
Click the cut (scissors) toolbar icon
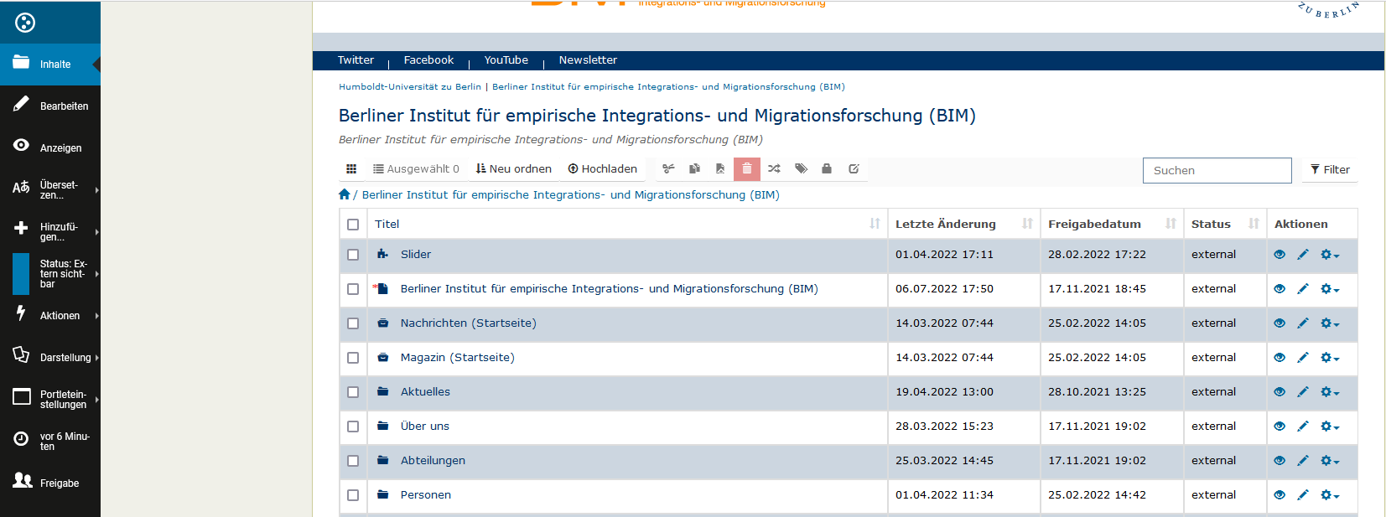(668, 169)
